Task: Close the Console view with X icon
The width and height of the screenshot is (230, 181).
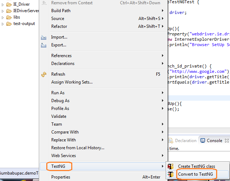Action: point(227,141)
